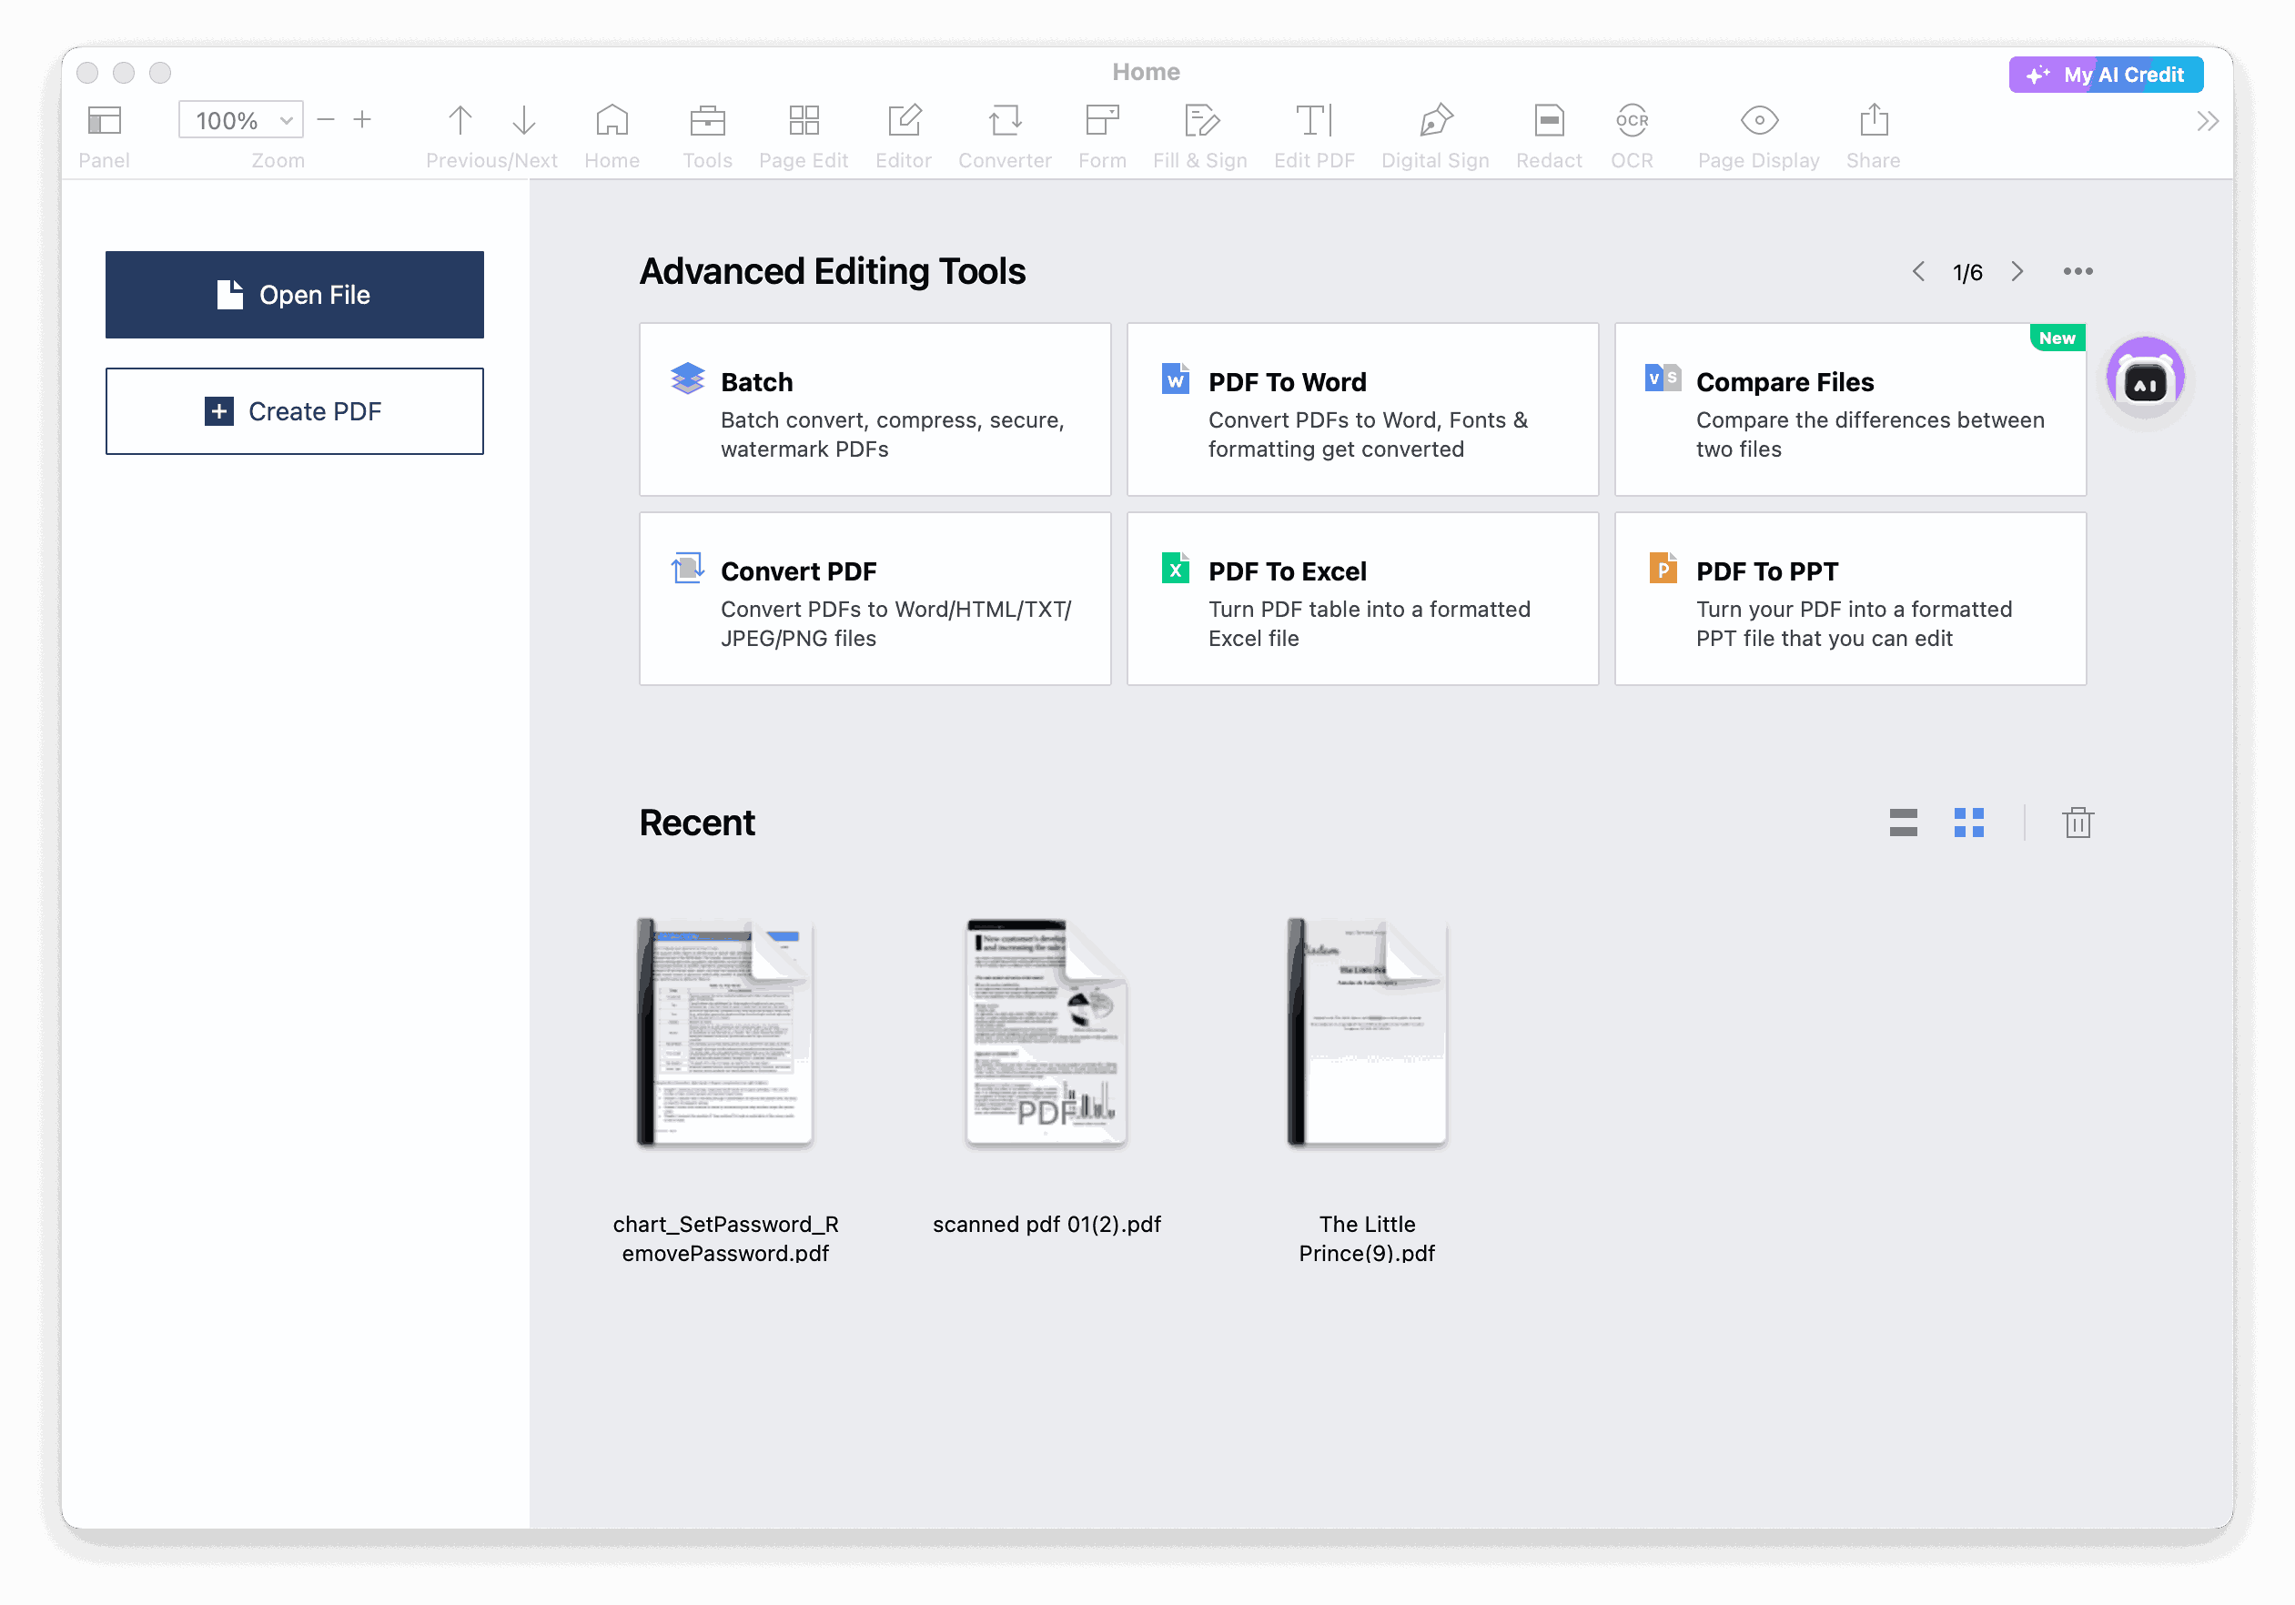Open Page Display eye icon
The width and height of the screenshot is (2295, 1605).
coord(1758,121)
